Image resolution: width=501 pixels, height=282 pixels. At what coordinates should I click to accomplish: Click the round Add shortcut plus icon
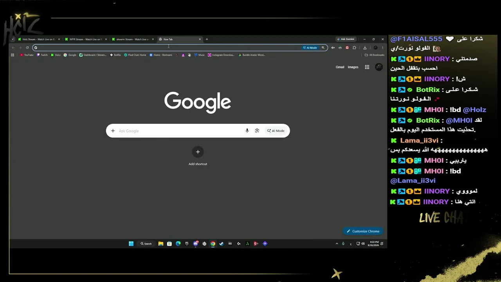198,152
